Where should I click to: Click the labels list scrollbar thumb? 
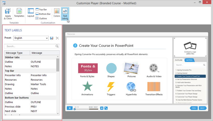pos(58,65)
